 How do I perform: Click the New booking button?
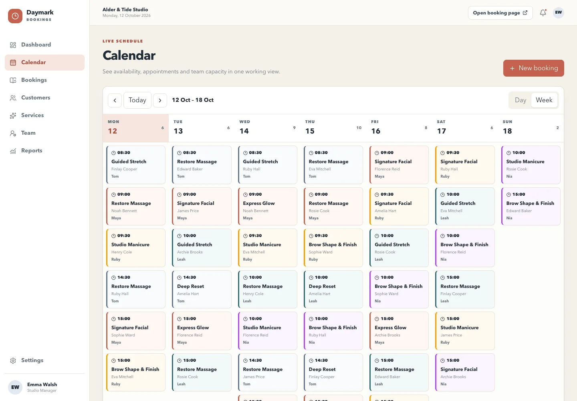pos(534,68)
